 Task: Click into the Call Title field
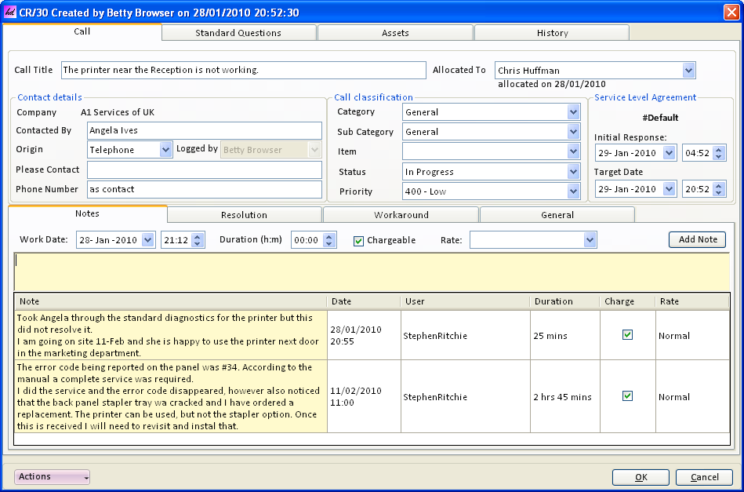click(243, 71)
